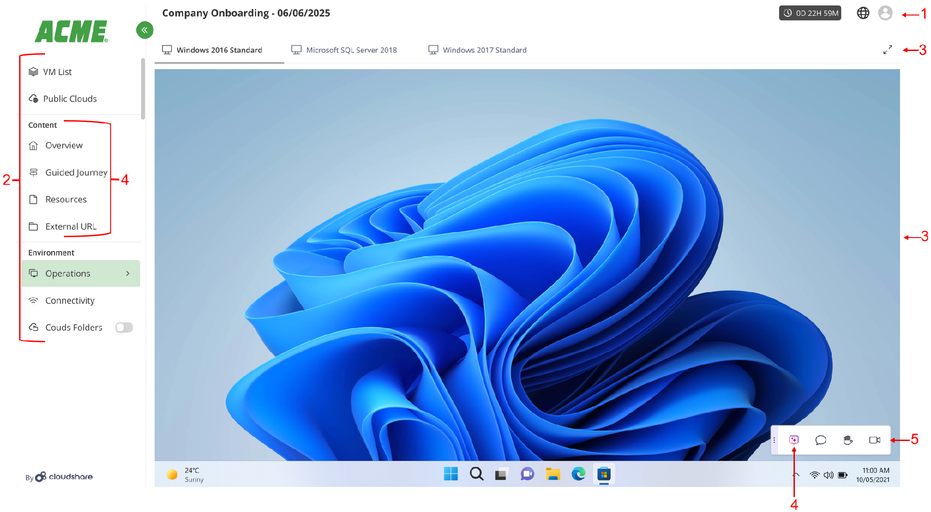Open Microsoft Store from the taskbar

[x=604, y=474]
